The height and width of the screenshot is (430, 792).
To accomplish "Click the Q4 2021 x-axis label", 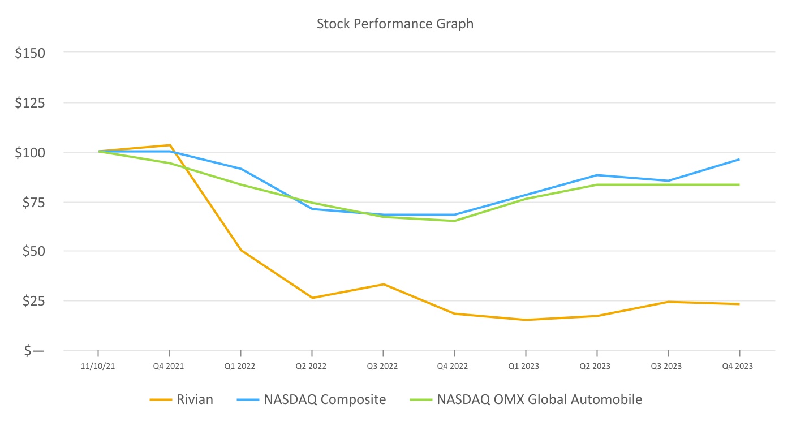I will click(169, 367).
